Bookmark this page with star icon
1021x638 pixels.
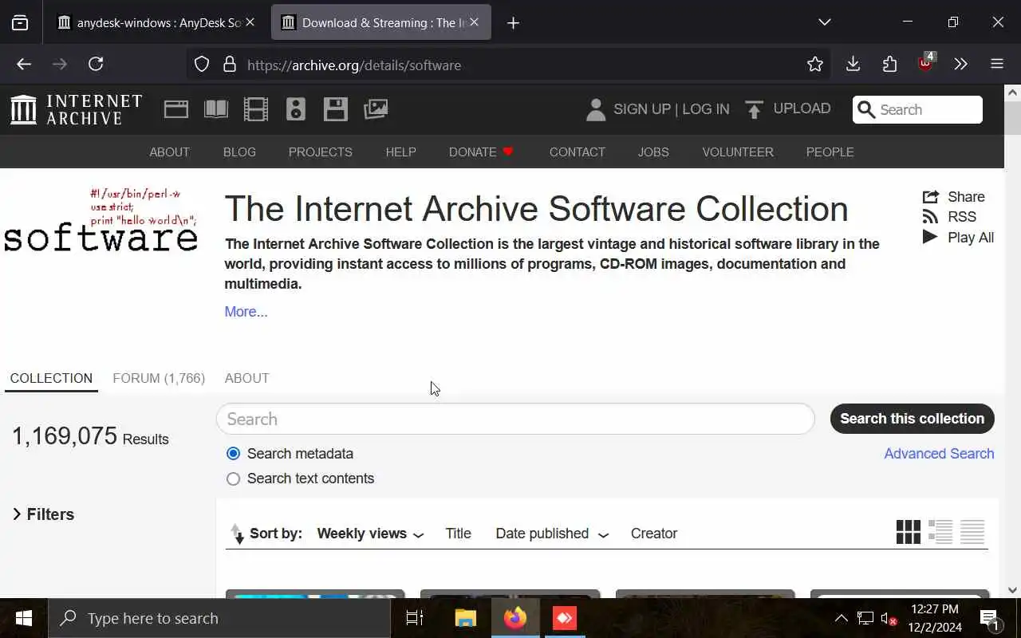click(x=814, y=65)
